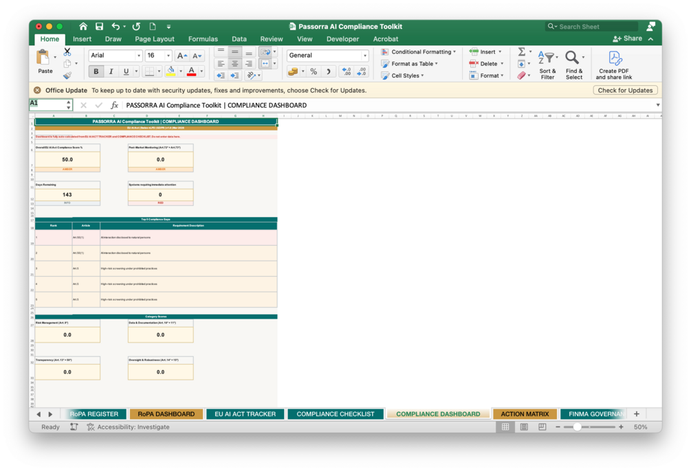Apply cell borders with the Borders icon
The image size is (691, 471).
pyautogui.click(x=149, y=71)
